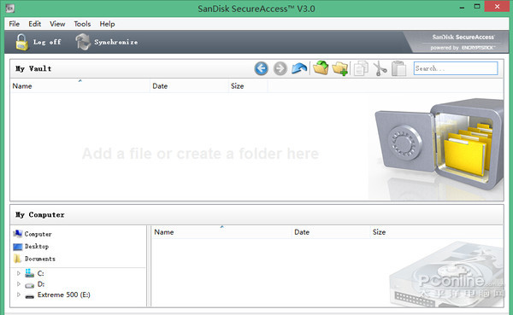Viewport: 513px width, 315px height.
Task: Click the clipboard paste icon
Action: point(398,68)
